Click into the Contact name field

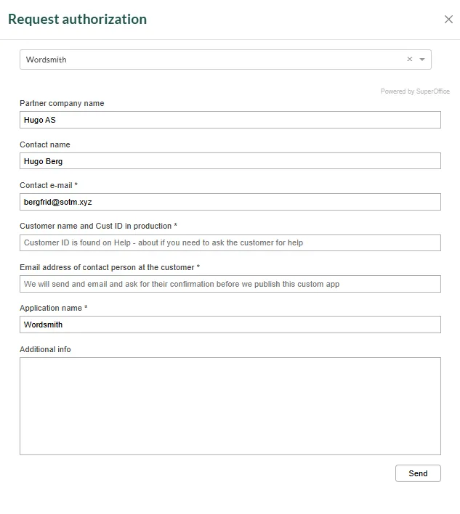230,161
